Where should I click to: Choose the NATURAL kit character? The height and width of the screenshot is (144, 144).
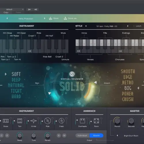16,85
